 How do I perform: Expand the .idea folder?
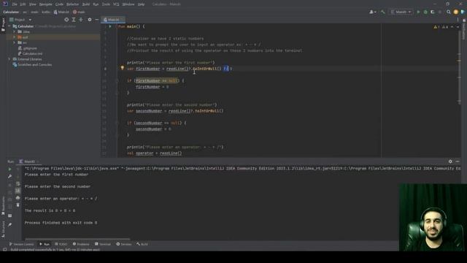pos(14,31)
